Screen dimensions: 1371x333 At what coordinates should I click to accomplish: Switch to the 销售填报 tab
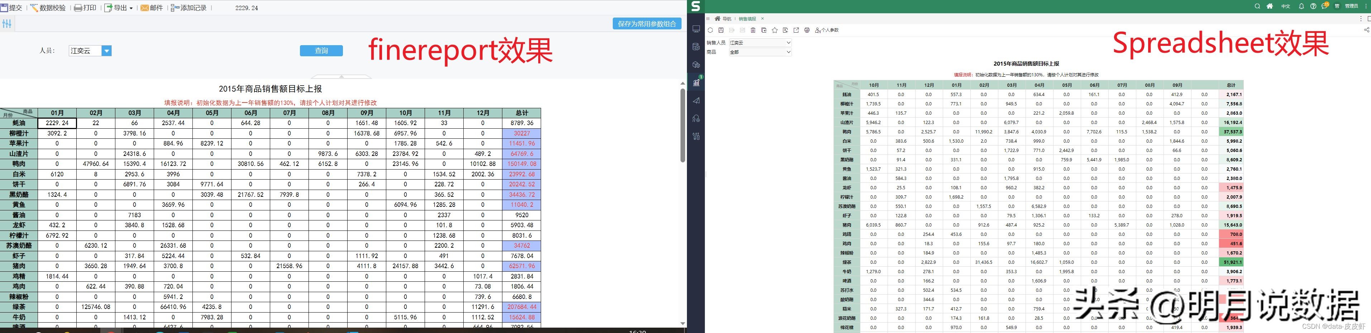(747, 19)
